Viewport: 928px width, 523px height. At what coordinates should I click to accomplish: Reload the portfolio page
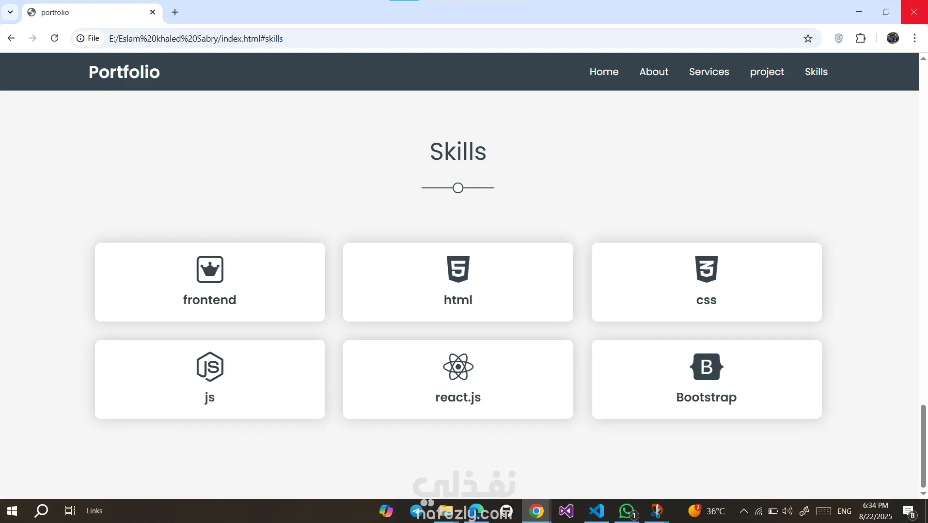pyautogui.click(x=54, y=38)
